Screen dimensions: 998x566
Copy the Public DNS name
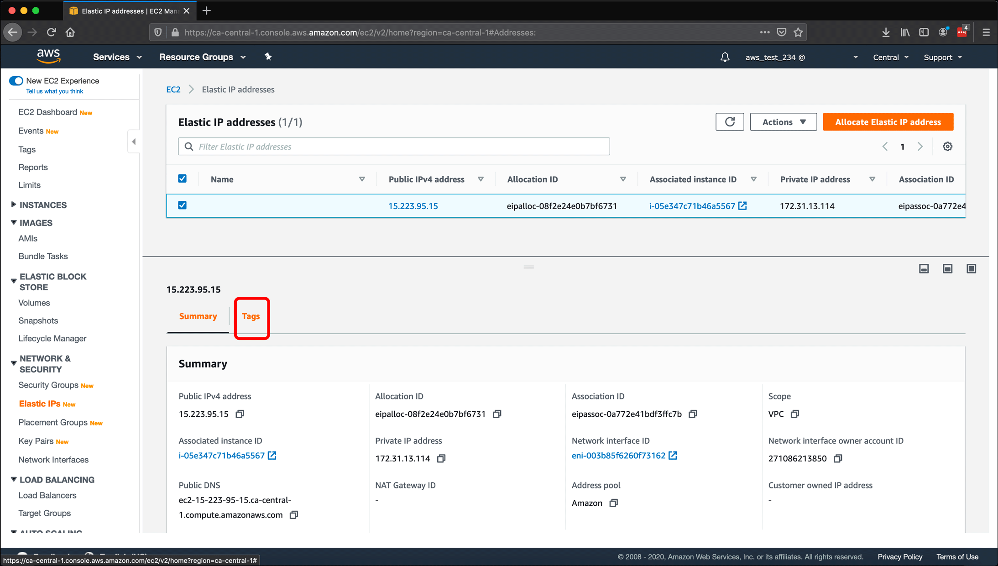[x=294, y=515]
